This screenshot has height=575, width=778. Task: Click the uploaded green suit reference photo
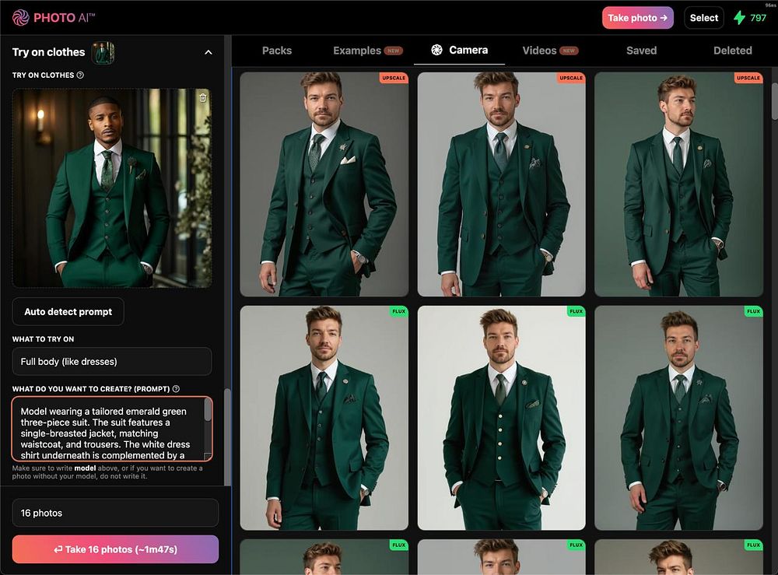pos(112,188)
